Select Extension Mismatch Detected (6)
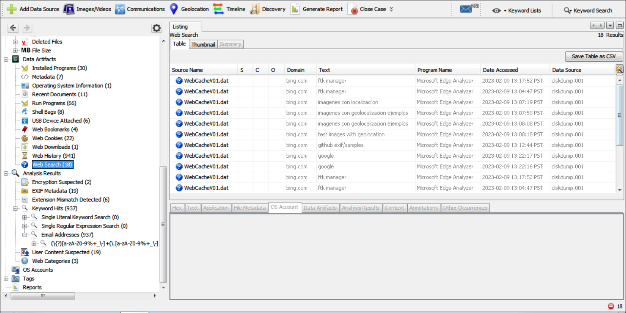The height and width of the screenshot is (313, 626). [x=71, y=200]
